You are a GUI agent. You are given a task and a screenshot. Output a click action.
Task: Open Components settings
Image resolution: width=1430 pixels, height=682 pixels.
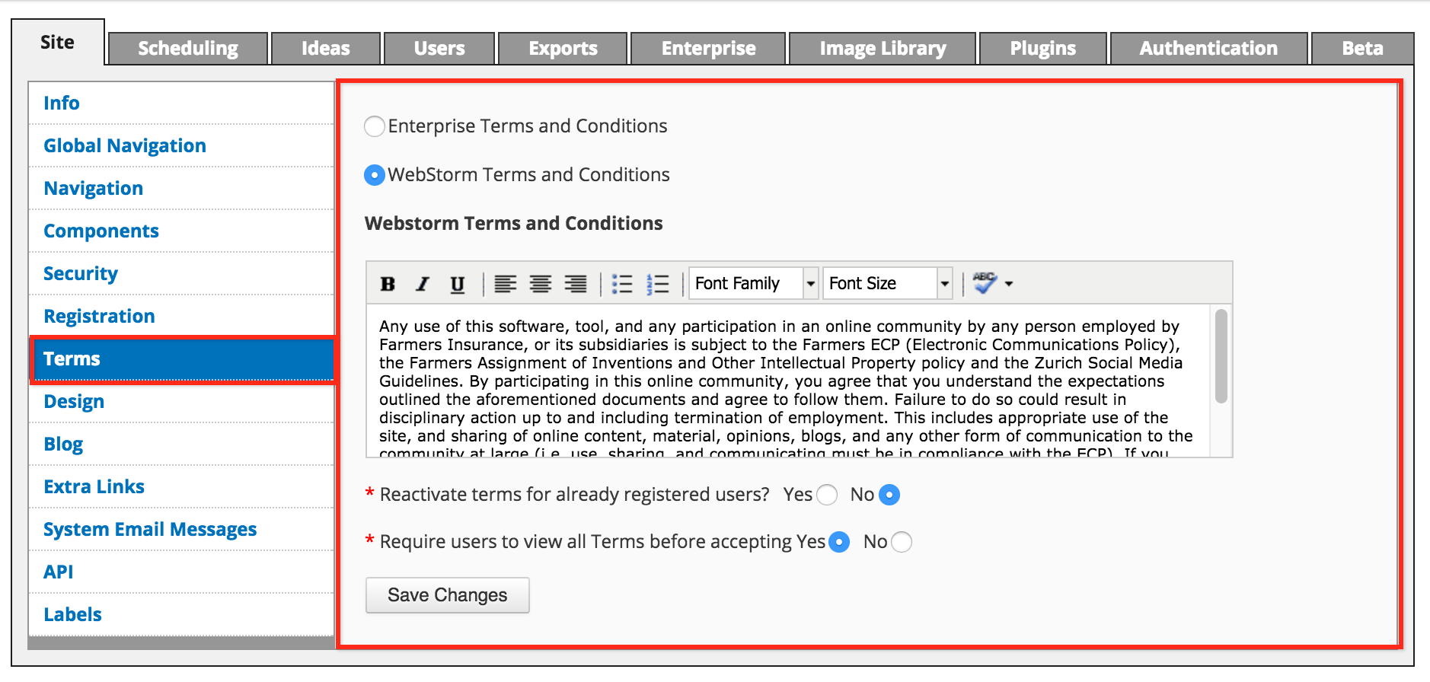click(181, 231)
